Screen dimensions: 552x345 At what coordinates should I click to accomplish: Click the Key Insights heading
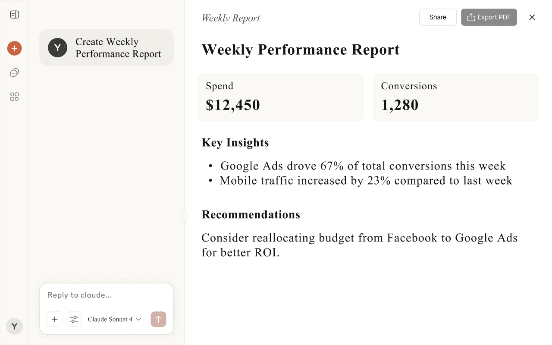click(235, 143)
